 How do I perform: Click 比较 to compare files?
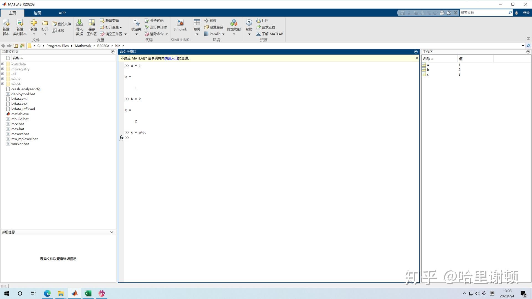click(59, 30)
